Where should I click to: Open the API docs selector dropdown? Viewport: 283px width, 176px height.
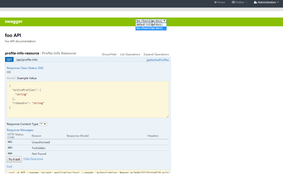coord(151,21)
